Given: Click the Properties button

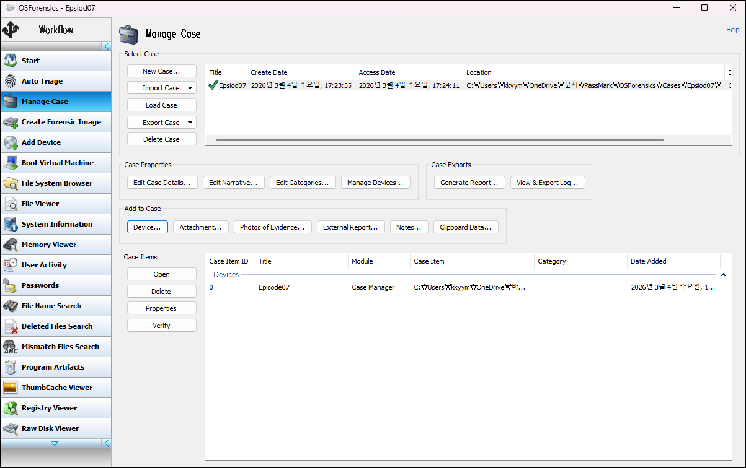Looking at the screenshot, I should (x=161, y=308).
